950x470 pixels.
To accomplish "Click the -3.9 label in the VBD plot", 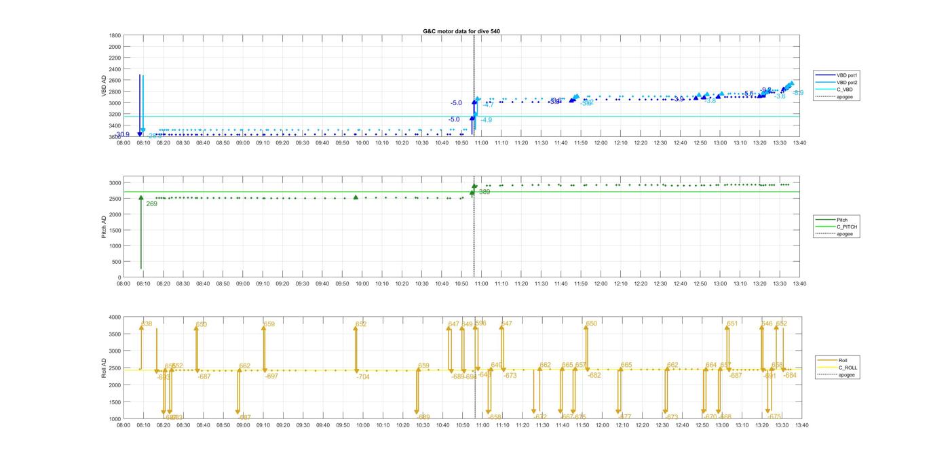I will [679, 99].
